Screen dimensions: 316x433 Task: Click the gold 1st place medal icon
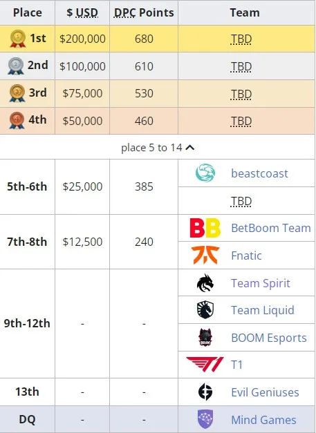(x=18, y=39)
